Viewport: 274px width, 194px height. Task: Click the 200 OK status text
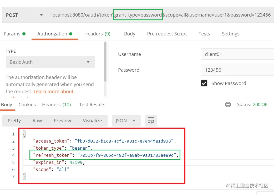[x=260, y=104]
